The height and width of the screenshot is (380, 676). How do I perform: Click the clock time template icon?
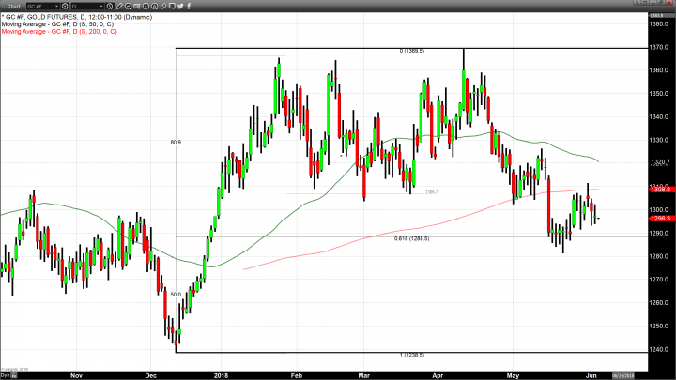click(x=110, y=6)
